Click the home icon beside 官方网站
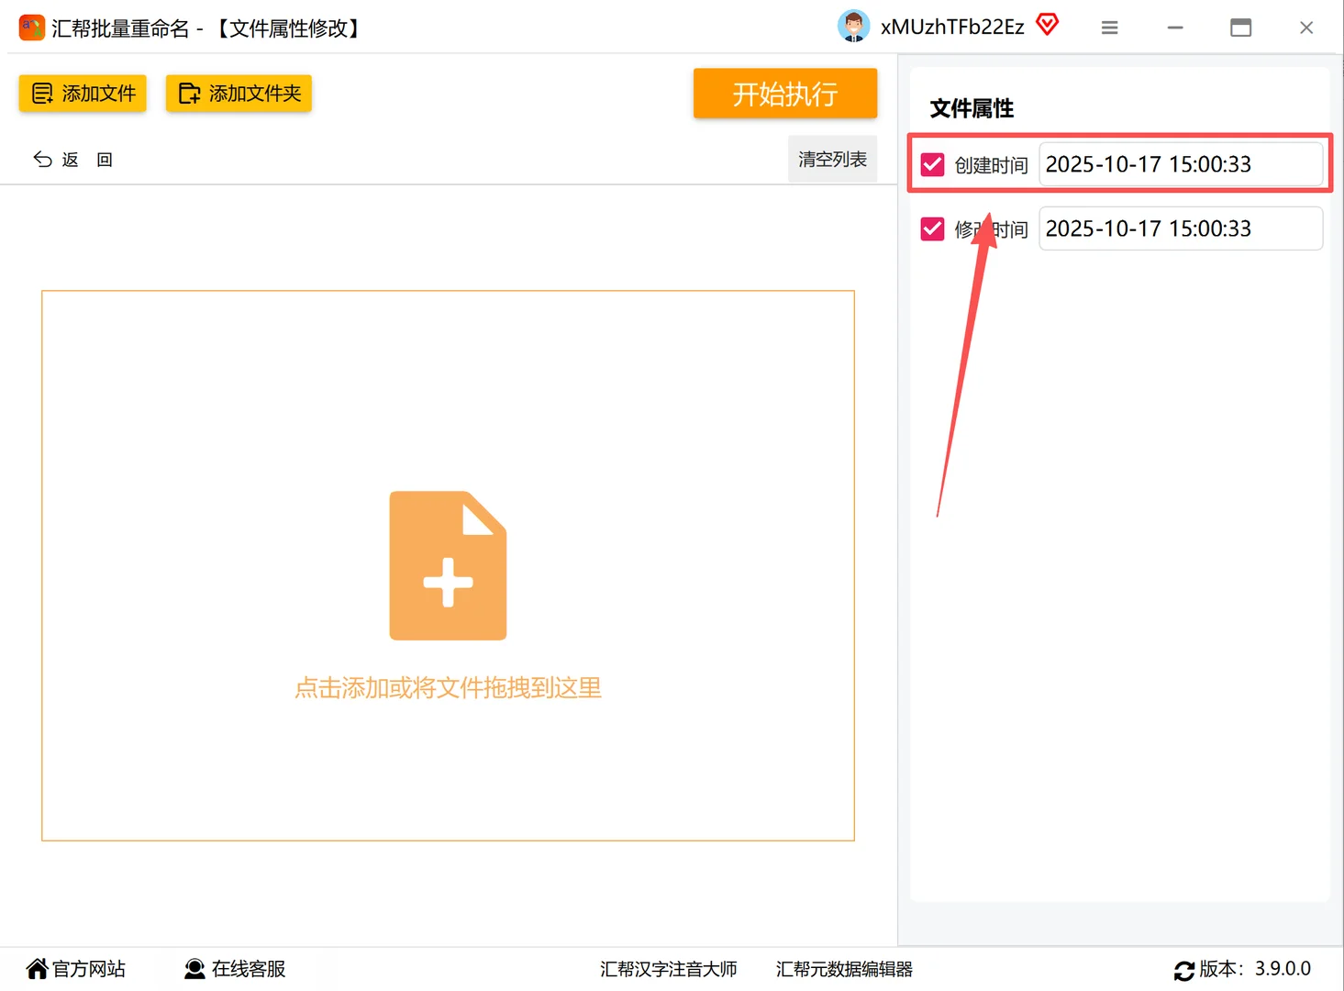Screen dimensions: 1344x991 coord(36,968)
